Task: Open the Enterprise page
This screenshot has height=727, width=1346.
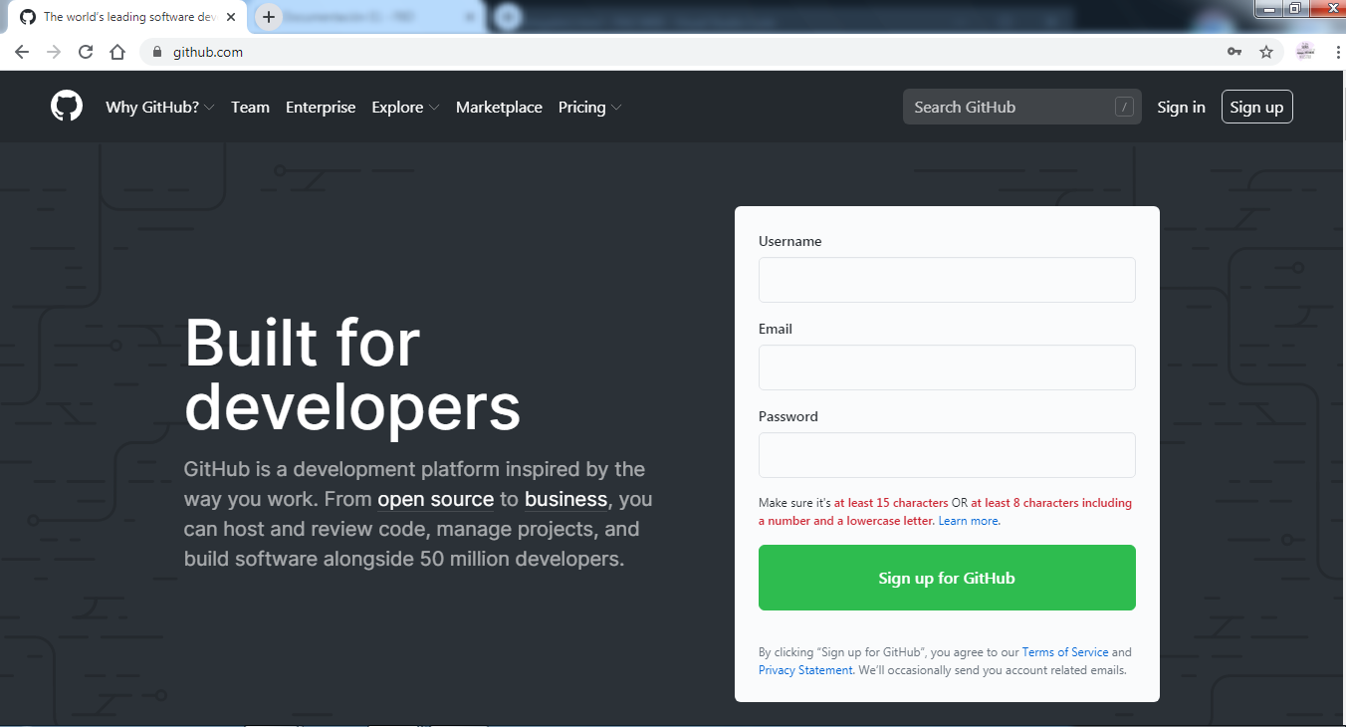Action: (x=321, y=107)
